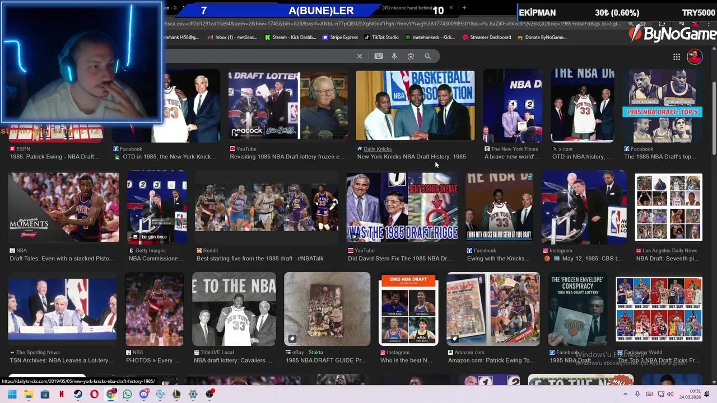Open Los Angeles Daily News 'Seventh pick' result

pos(667,259)
